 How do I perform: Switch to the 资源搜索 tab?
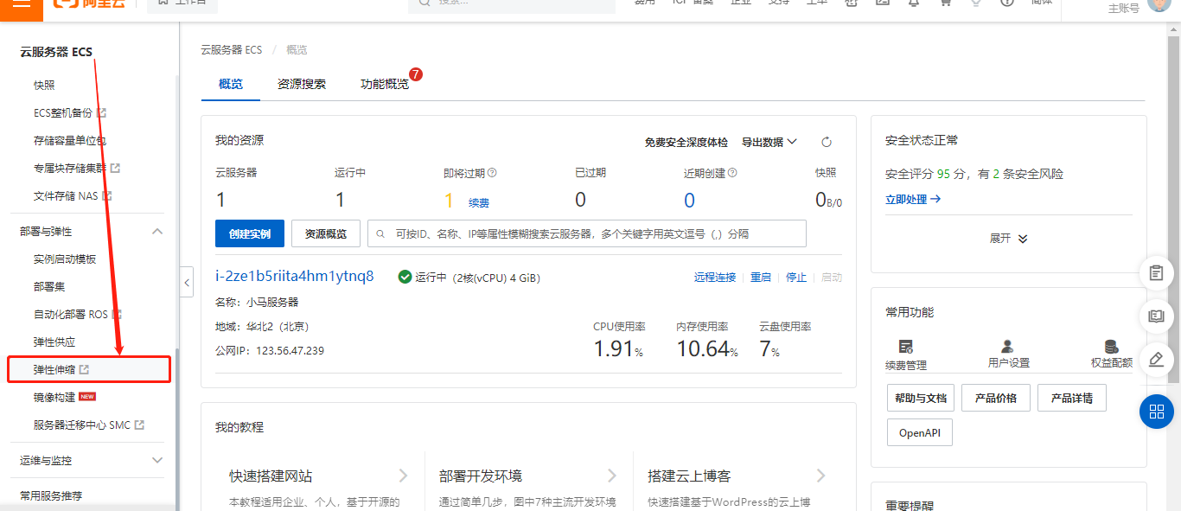(x=302, y=84)
